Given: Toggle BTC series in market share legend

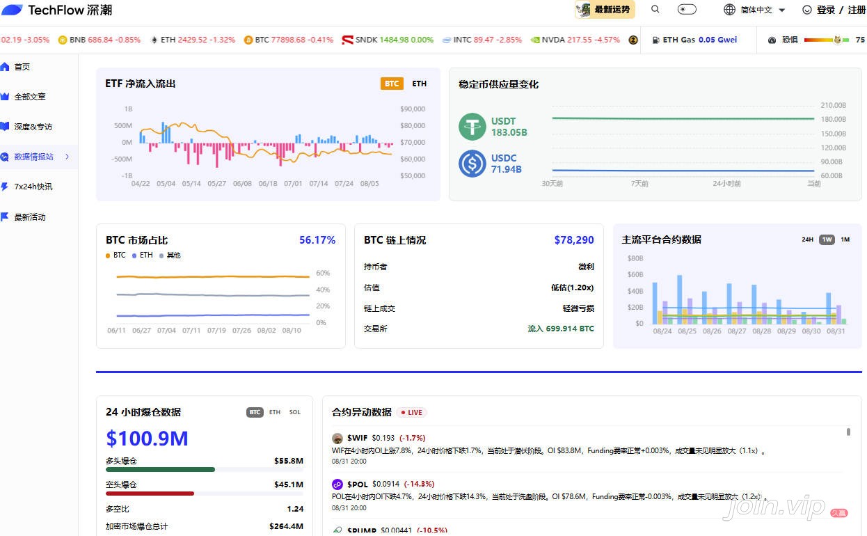Looking at the screenshot, I should coord(116,255).
